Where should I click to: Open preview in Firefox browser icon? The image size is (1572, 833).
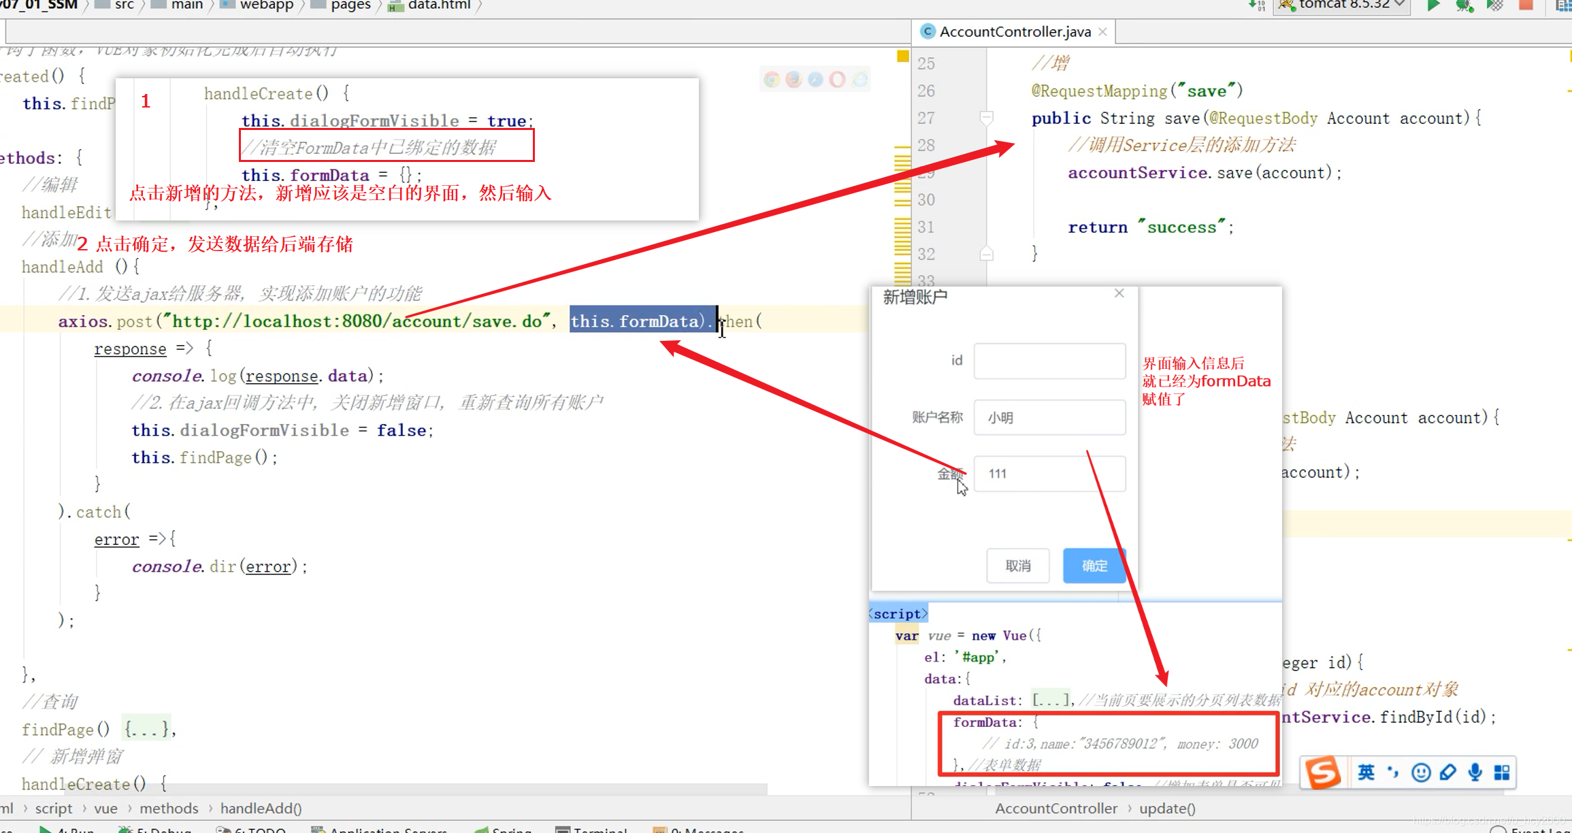[793, 80]
